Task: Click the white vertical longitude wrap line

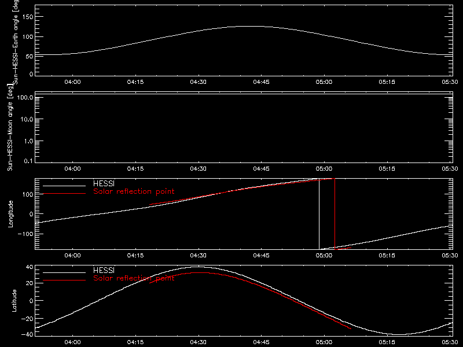Action: click(319, 214)
